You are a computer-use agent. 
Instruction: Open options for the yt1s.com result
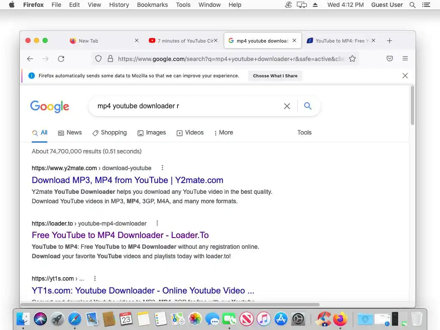point(95,278)
